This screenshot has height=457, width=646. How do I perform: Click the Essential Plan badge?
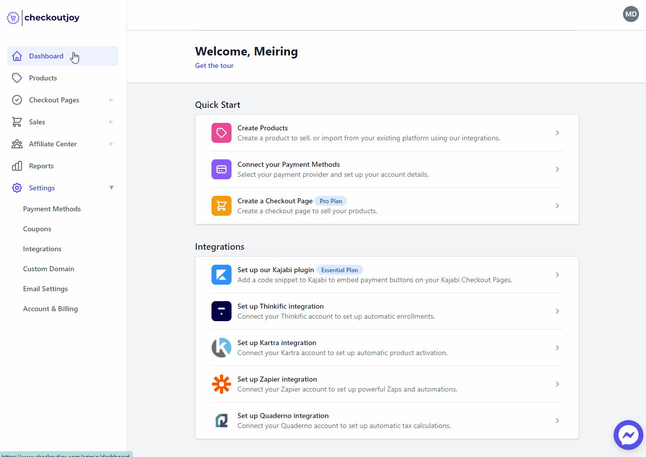(x=339, y=270)
